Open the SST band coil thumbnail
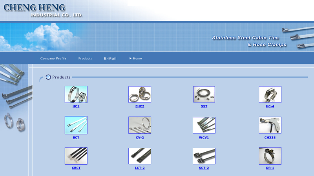Screen dimensions: 314x176 204,94
